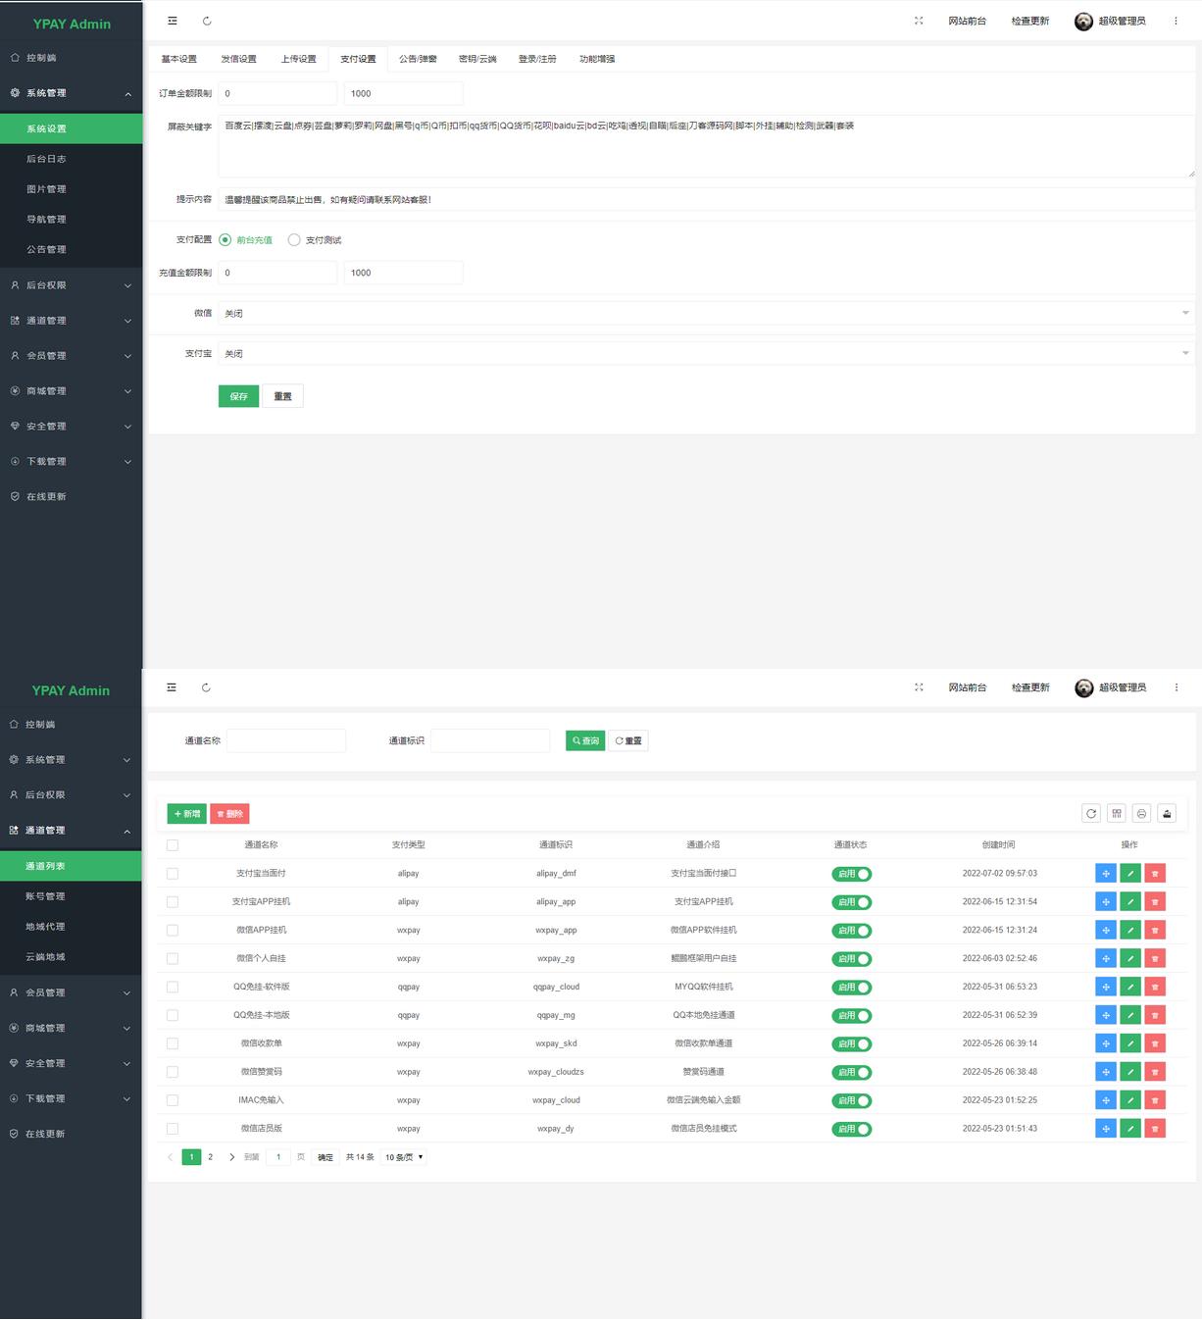The image size is (1202, 1320).
Task: Switch to the 公告/弹窗 tab
Action: coord(418,59)
